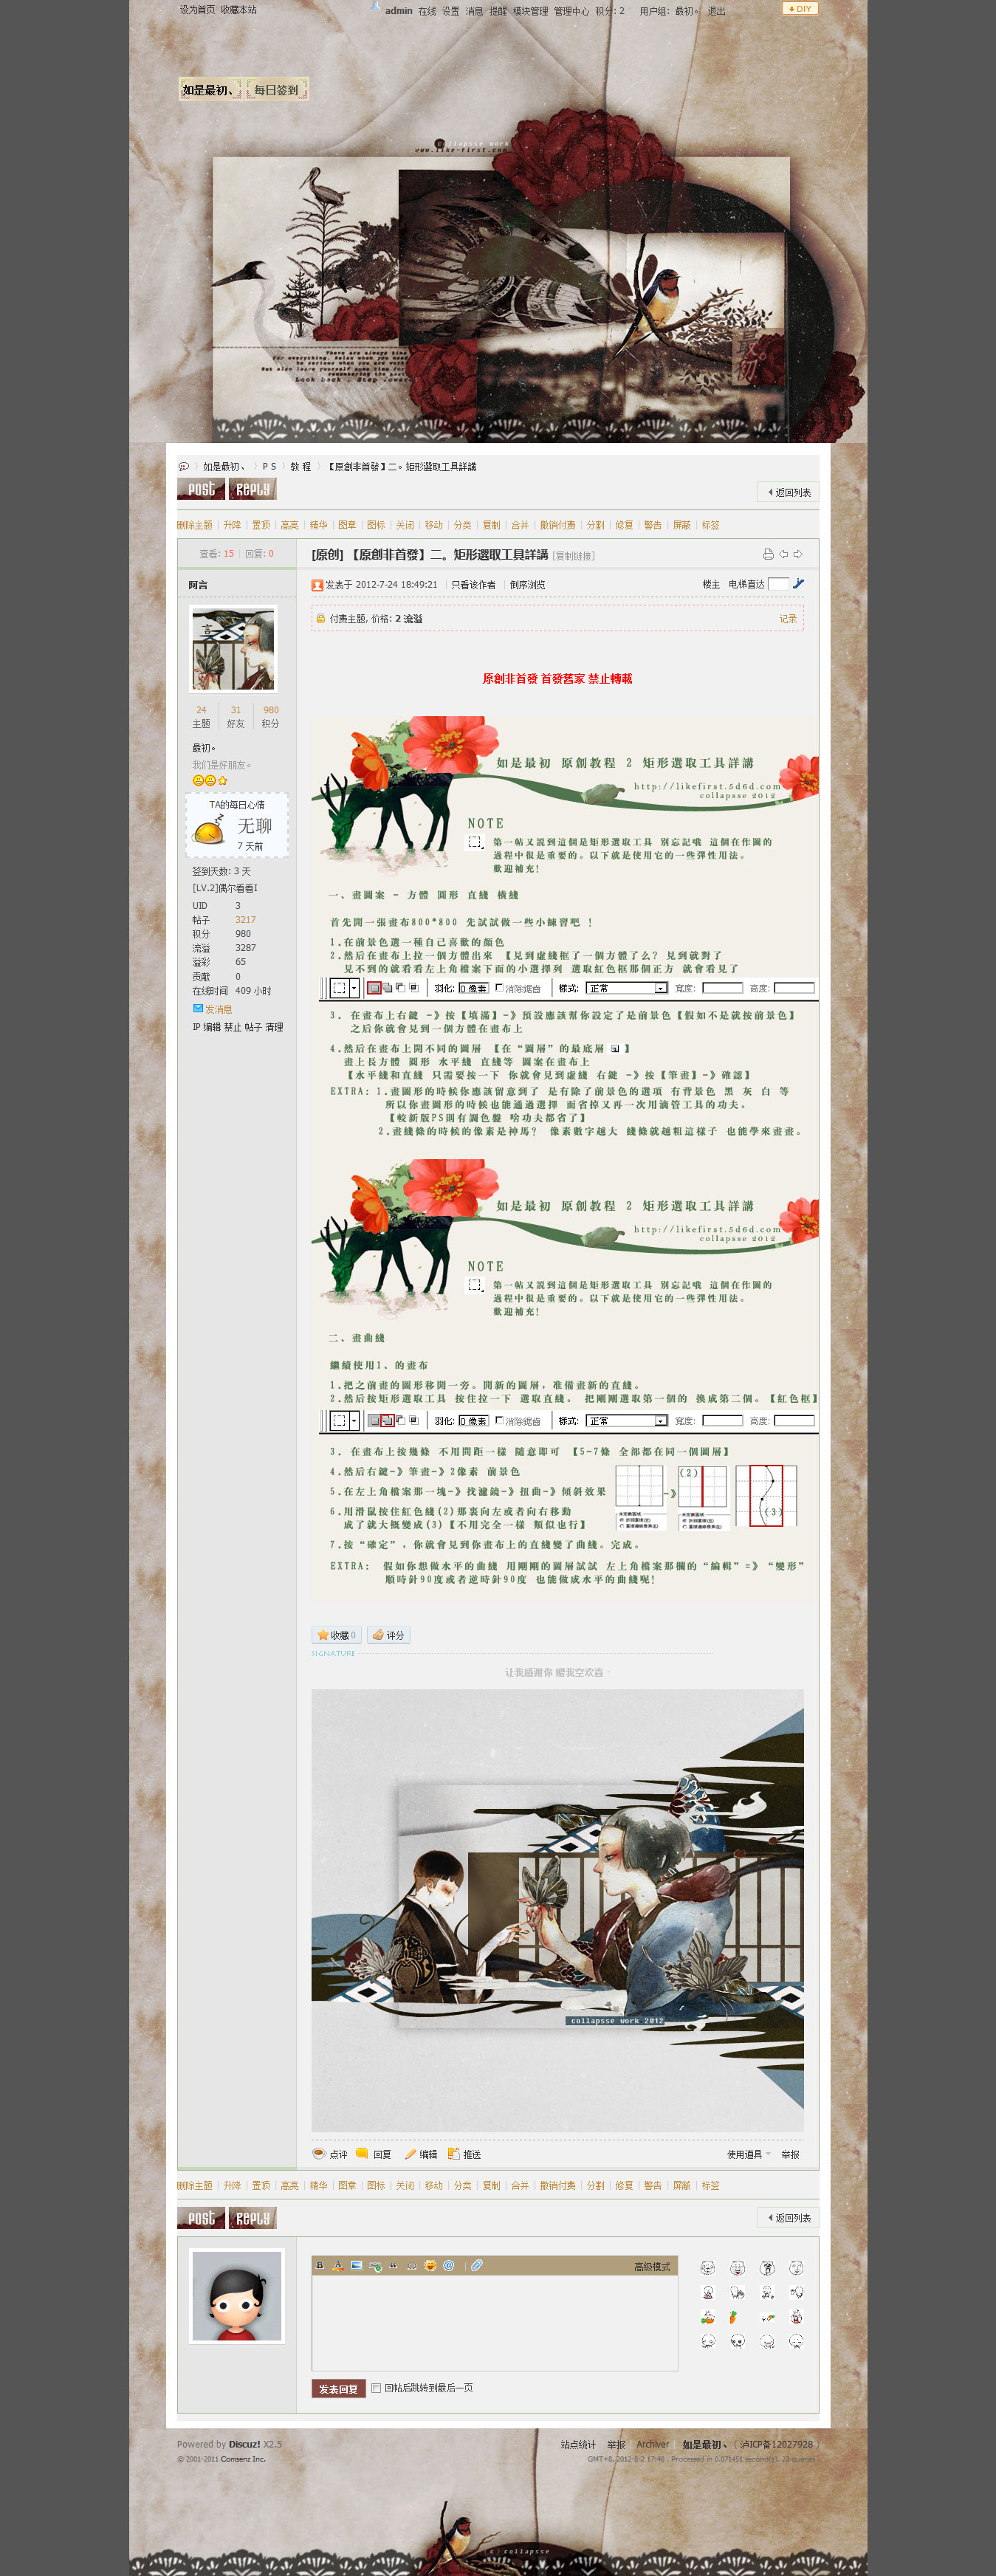The image size is (996, 2576).
Task: Click the 编辑 pencil edit link
Action: coord(421,2154)
